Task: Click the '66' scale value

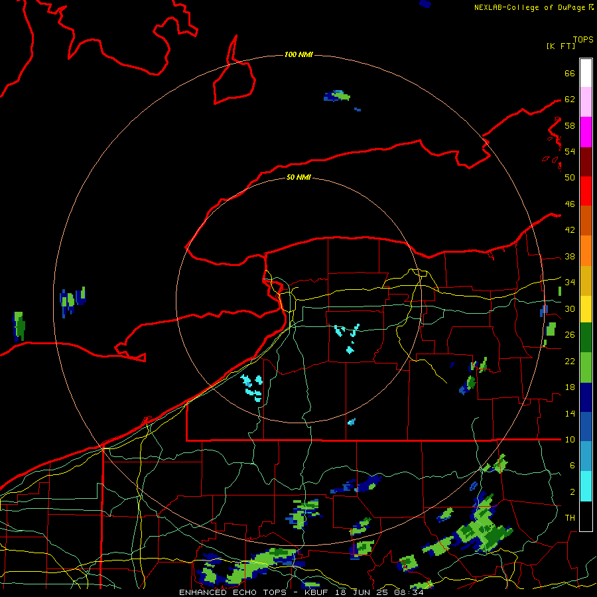Action: (570, 74)
